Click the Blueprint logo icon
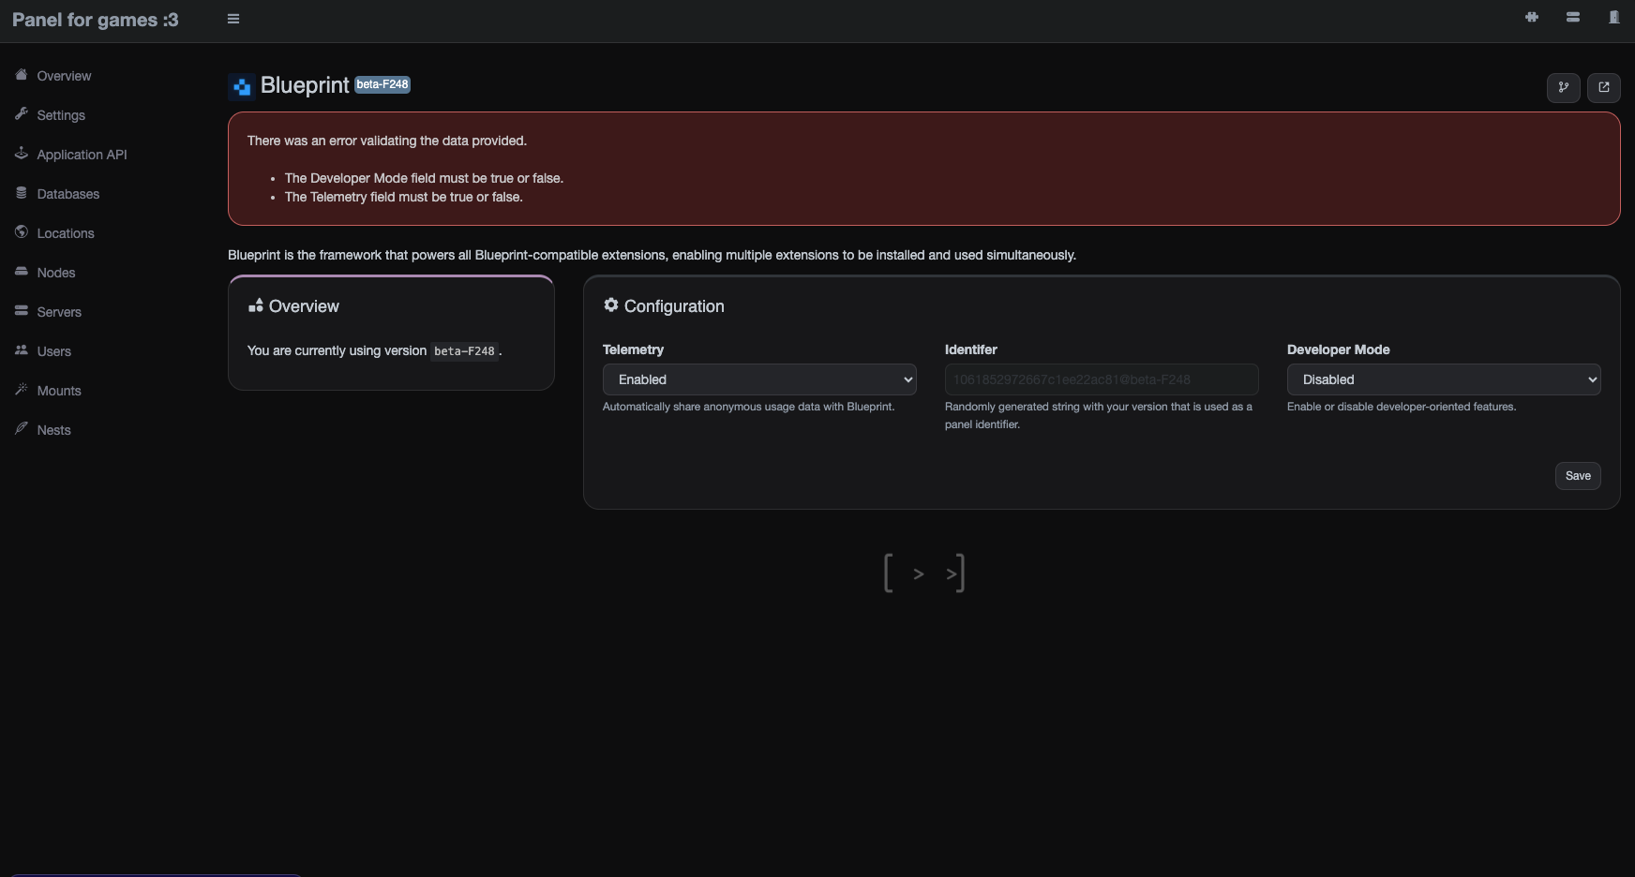 pos(242,86)
